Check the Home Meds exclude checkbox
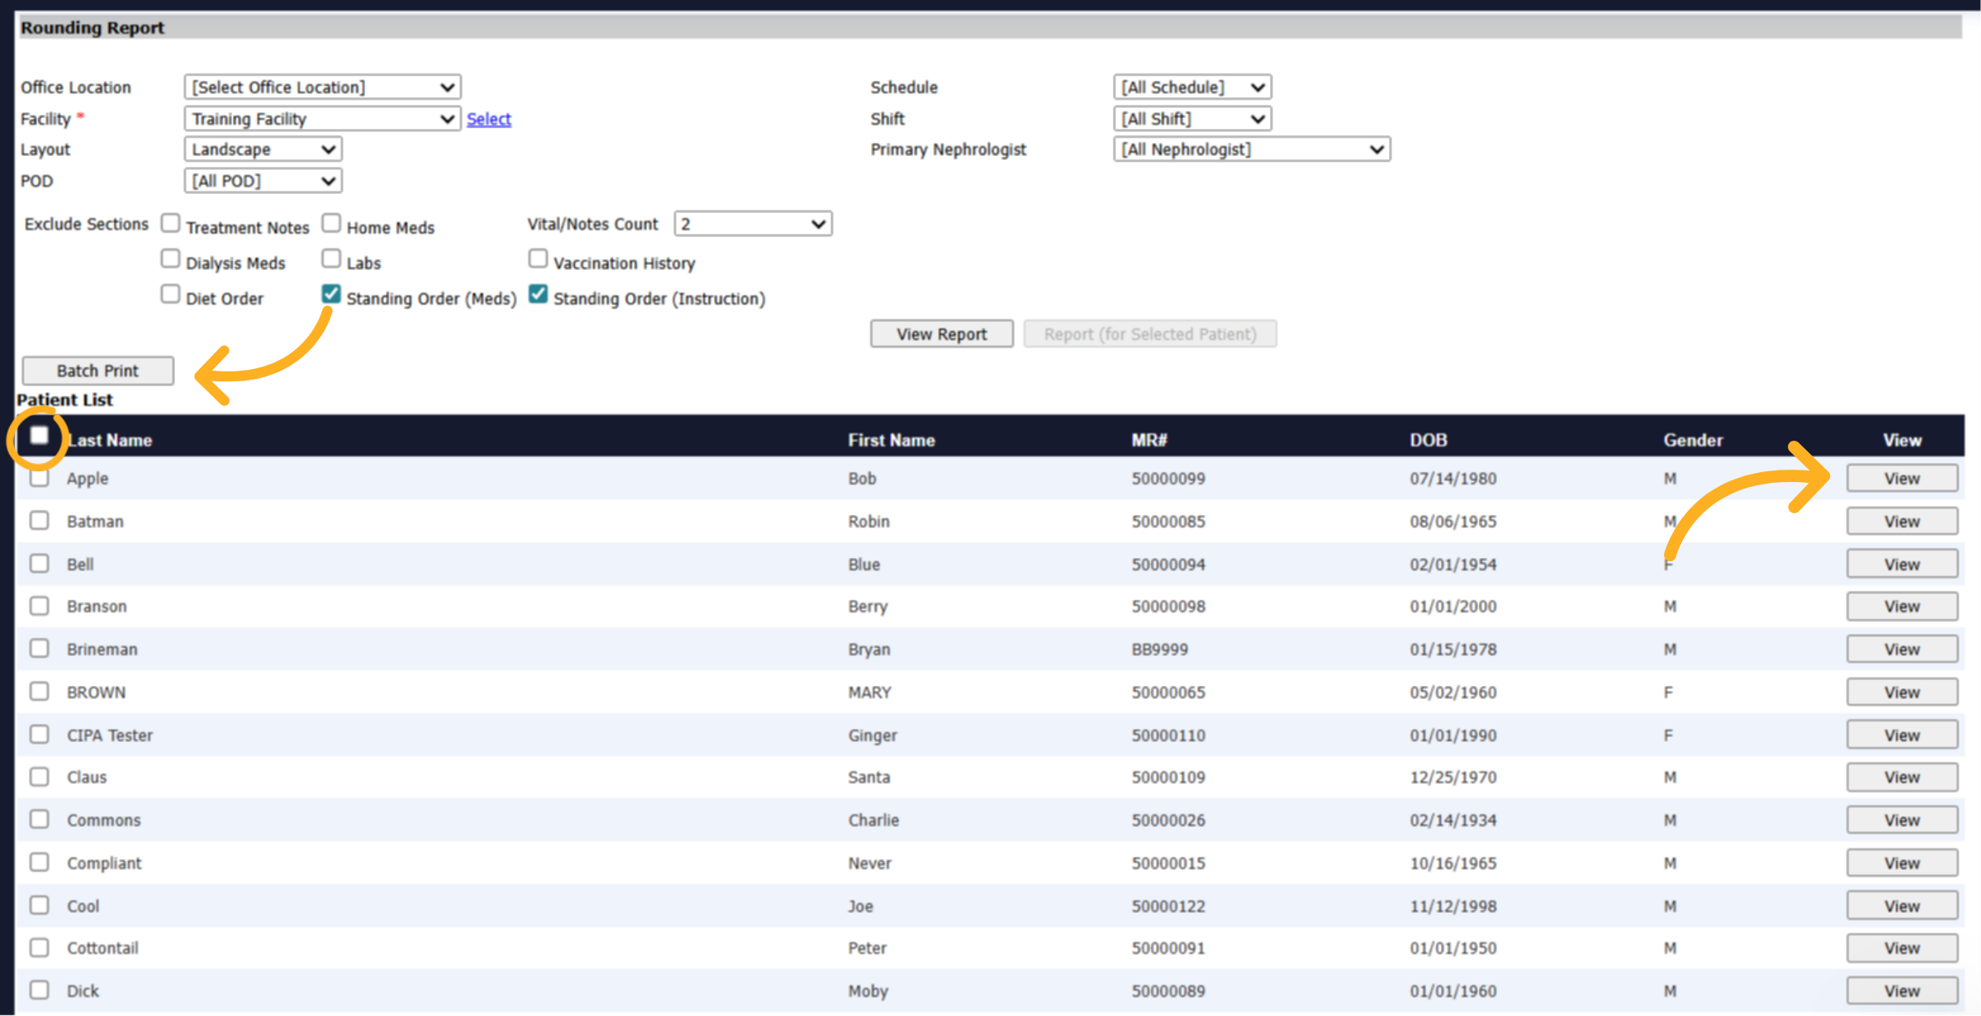This screenshot has width=1981, height=1016. (331, 223)
